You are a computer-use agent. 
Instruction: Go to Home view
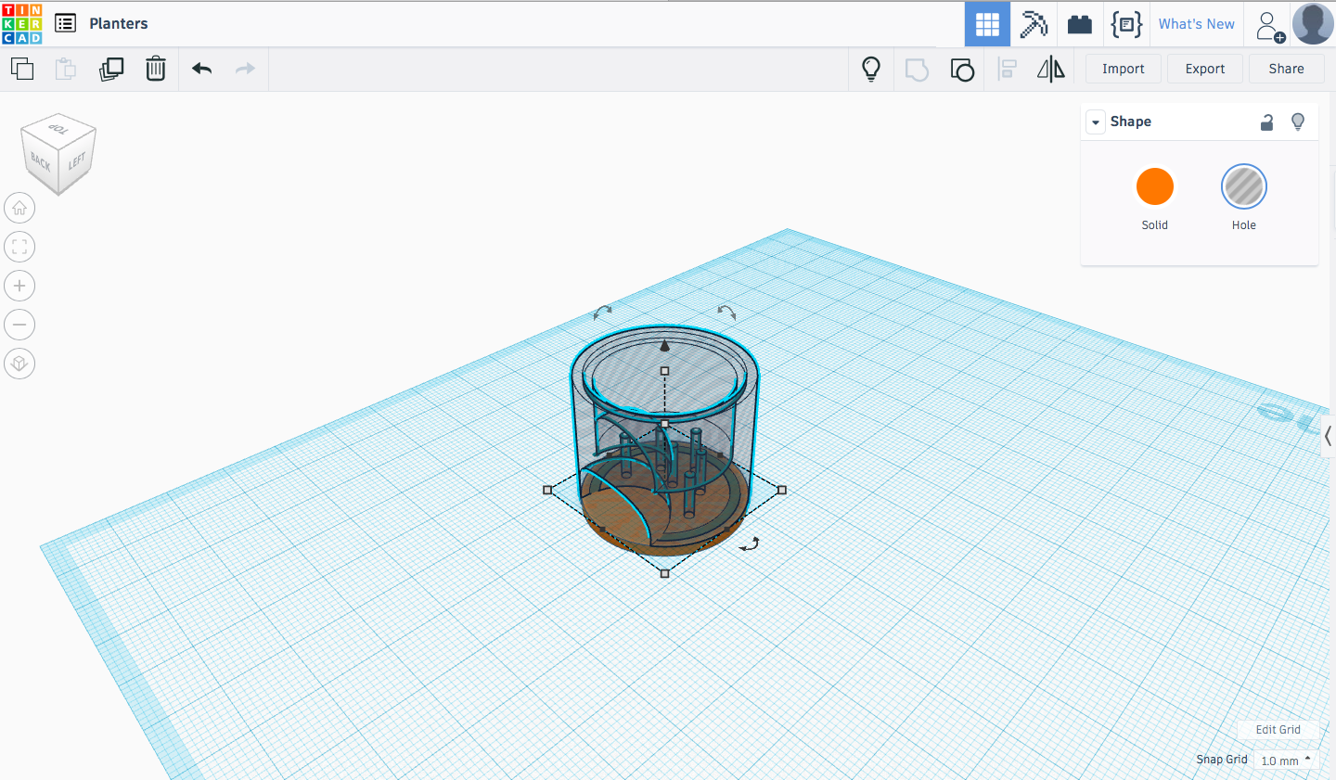[x=19, y=208]
